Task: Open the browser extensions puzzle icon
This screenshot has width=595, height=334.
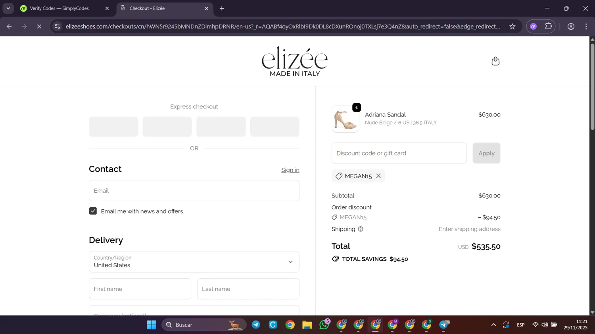Action: pyautogui.click(x=549, y=27)
